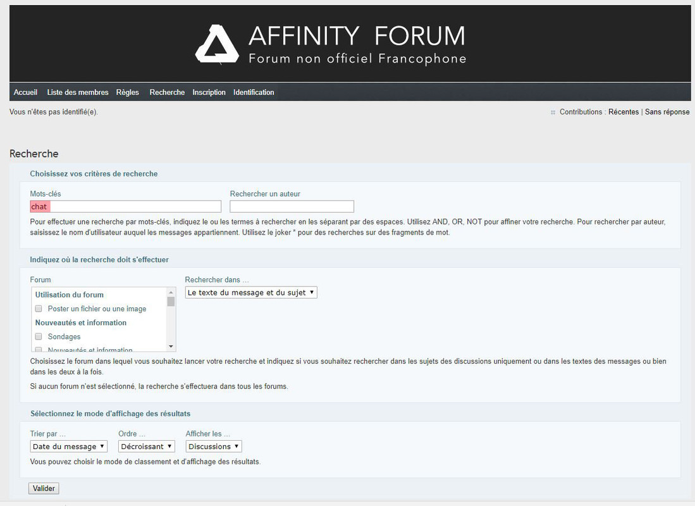
Task: View Sans réponse contributions
Action: pos(667,112)
